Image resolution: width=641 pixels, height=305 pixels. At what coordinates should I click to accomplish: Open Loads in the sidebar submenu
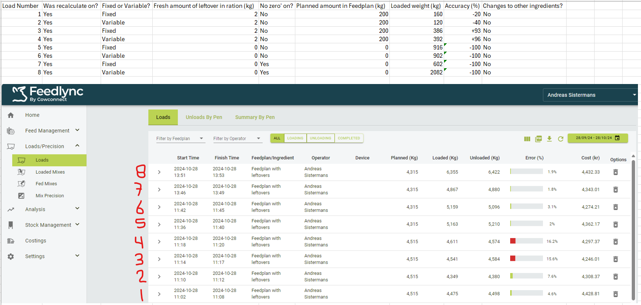pos(49,160)
